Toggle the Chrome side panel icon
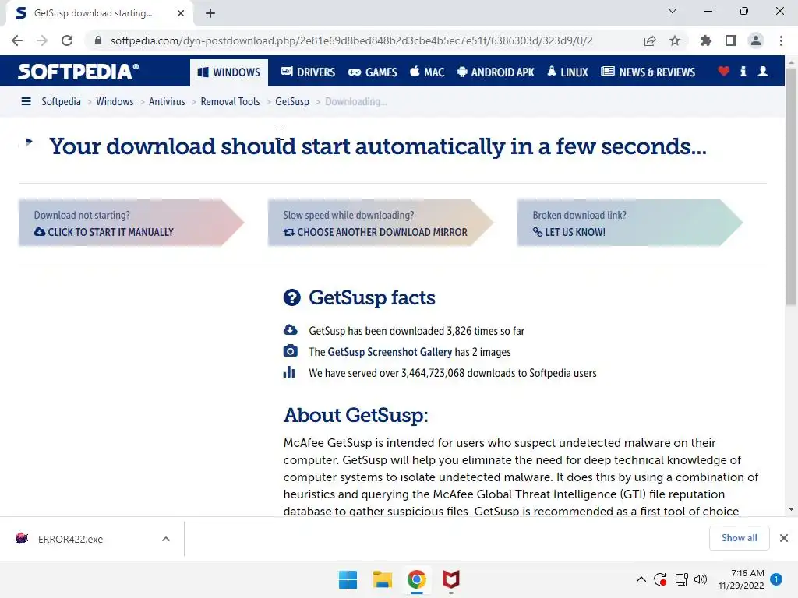 pos(731,40)
